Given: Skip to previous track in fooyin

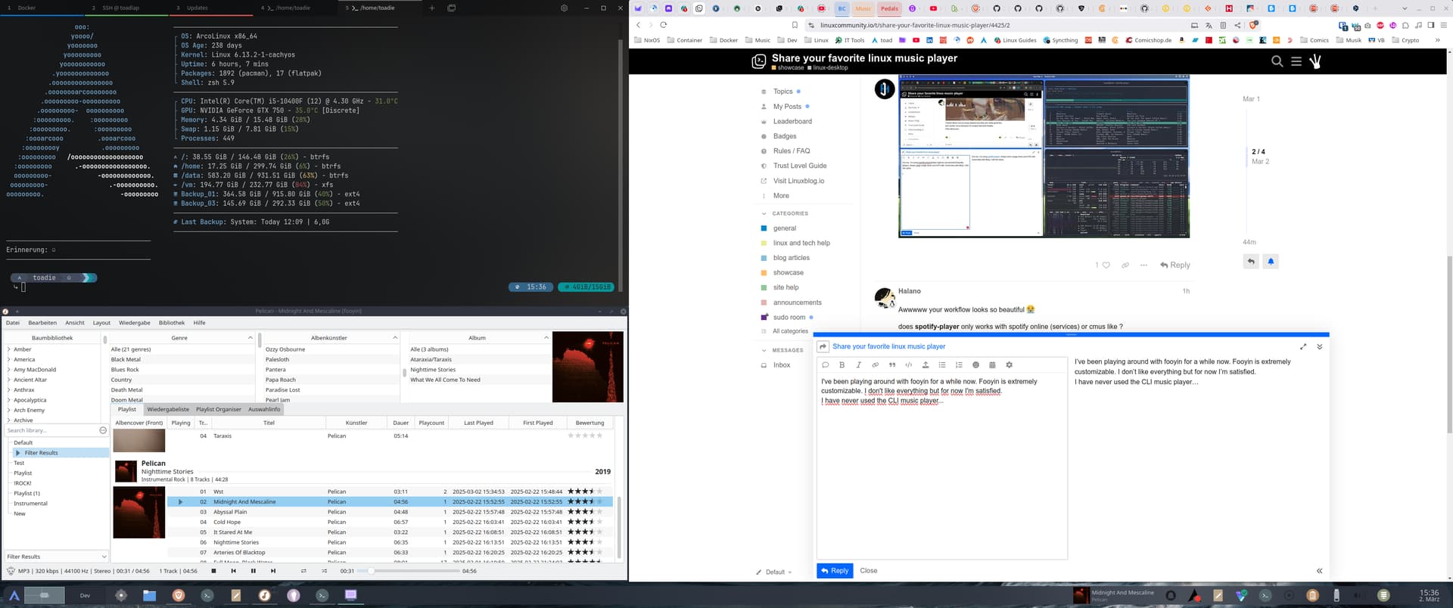Looking at the screenshot, I should tap(233, 571).
